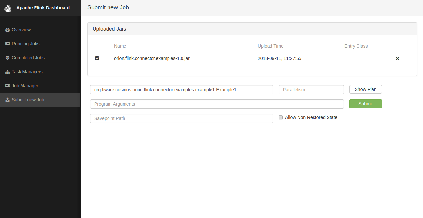This screenshot has width=423, height=218.
Task: Delete the orion.flink.connector.examples jar
Action: coord(397,59)
